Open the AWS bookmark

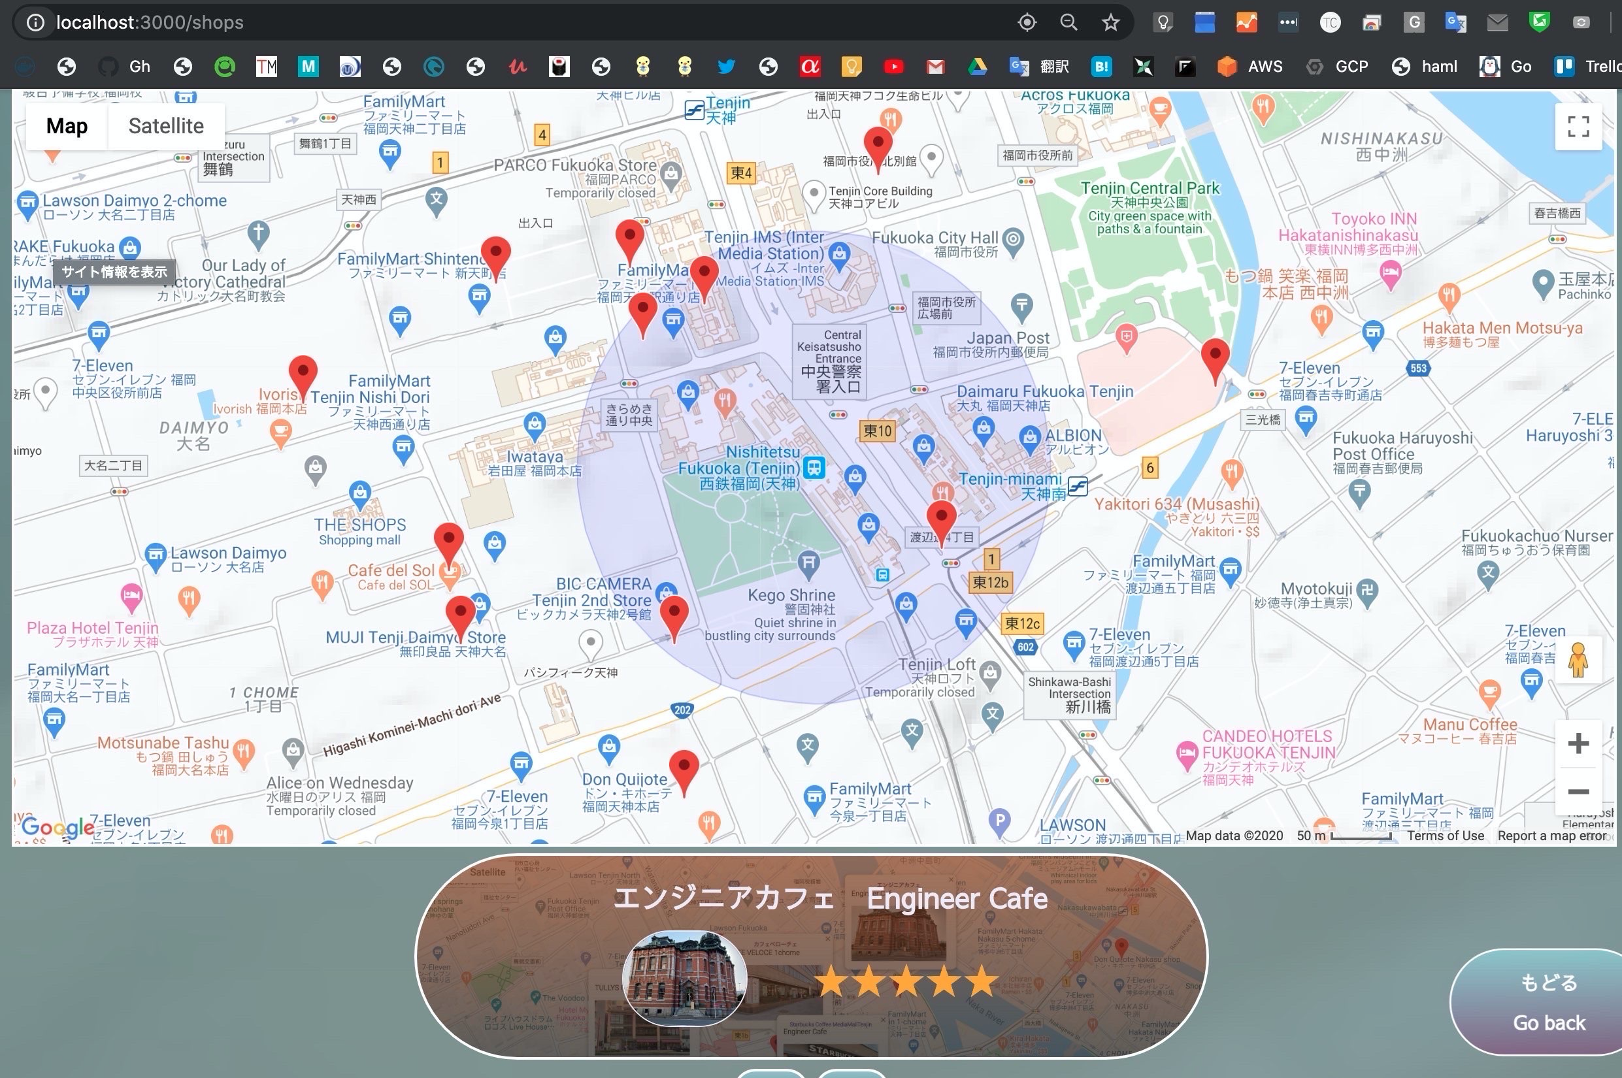(x=1250, y=67)
